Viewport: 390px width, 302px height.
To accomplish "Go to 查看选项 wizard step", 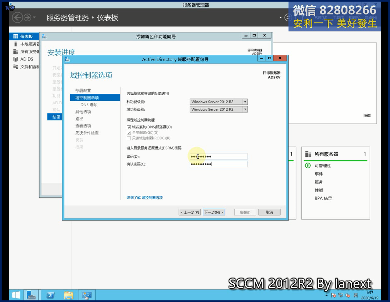I will [83, 126].
